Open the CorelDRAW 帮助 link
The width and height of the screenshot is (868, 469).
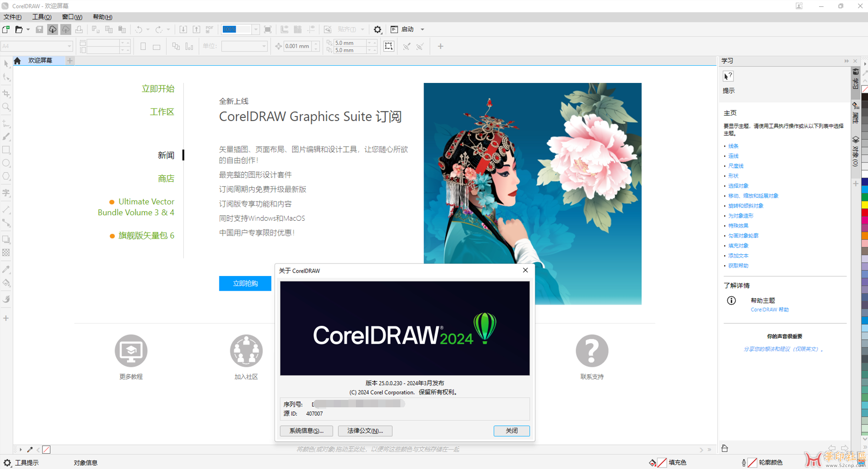click(770, 310)
